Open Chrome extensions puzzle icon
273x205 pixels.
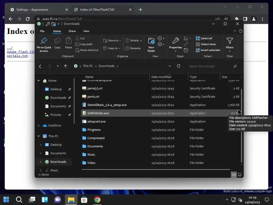click(237, 19)
